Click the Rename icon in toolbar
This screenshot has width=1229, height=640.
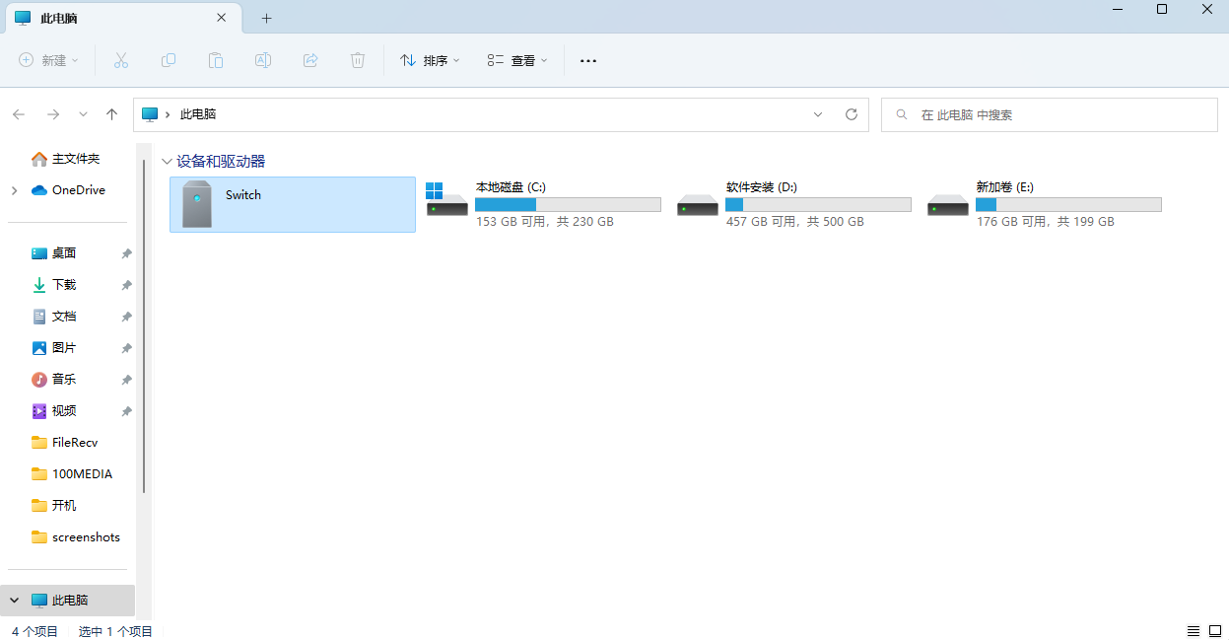pos(263,60)
